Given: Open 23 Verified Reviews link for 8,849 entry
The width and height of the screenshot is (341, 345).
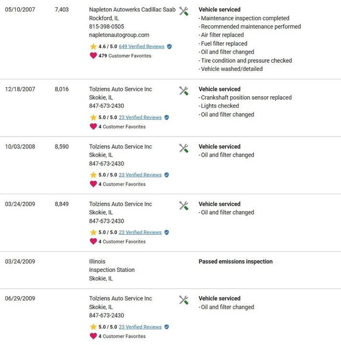Looking at the screenshot, I should tap(140, 232).
